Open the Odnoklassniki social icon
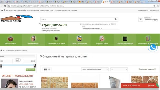The image size is (160, 90). [x=4, y=10]
